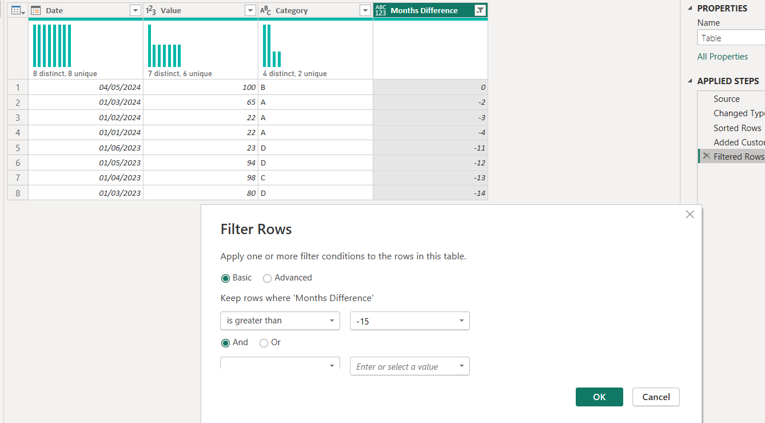Choose the And condition radio button
Screen dimensions: 765x423
[225, 343]
